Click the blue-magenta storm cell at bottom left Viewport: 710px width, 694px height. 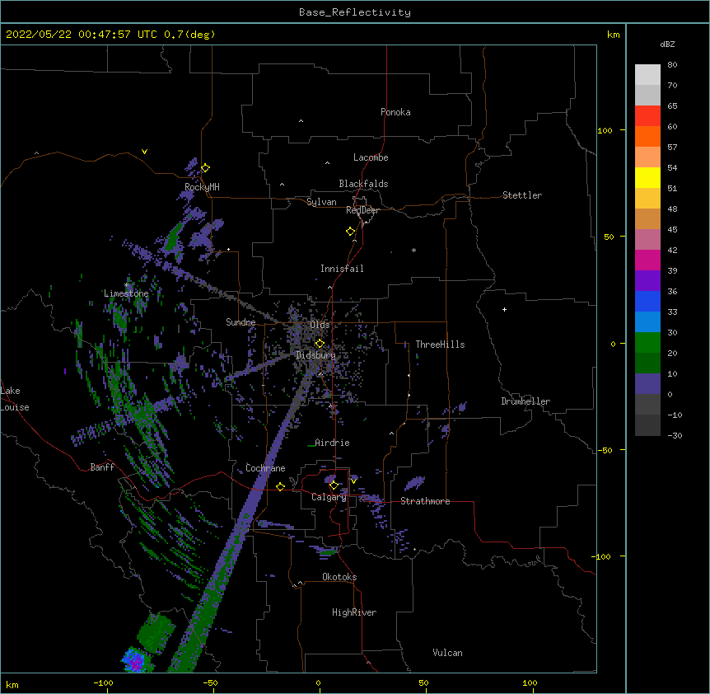pos(135,661)
